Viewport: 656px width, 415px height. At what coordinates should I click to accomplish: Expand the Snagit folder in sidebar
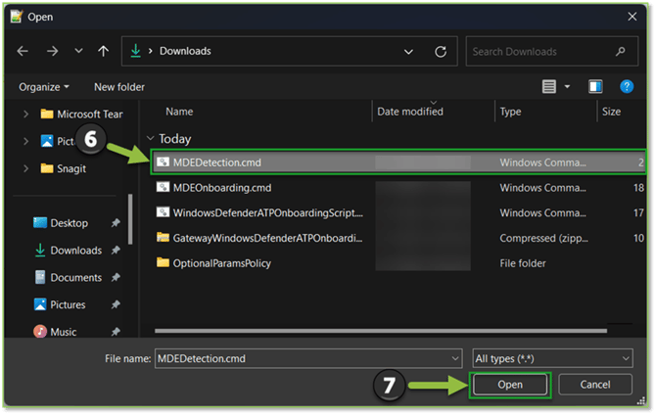pos(24,168)
